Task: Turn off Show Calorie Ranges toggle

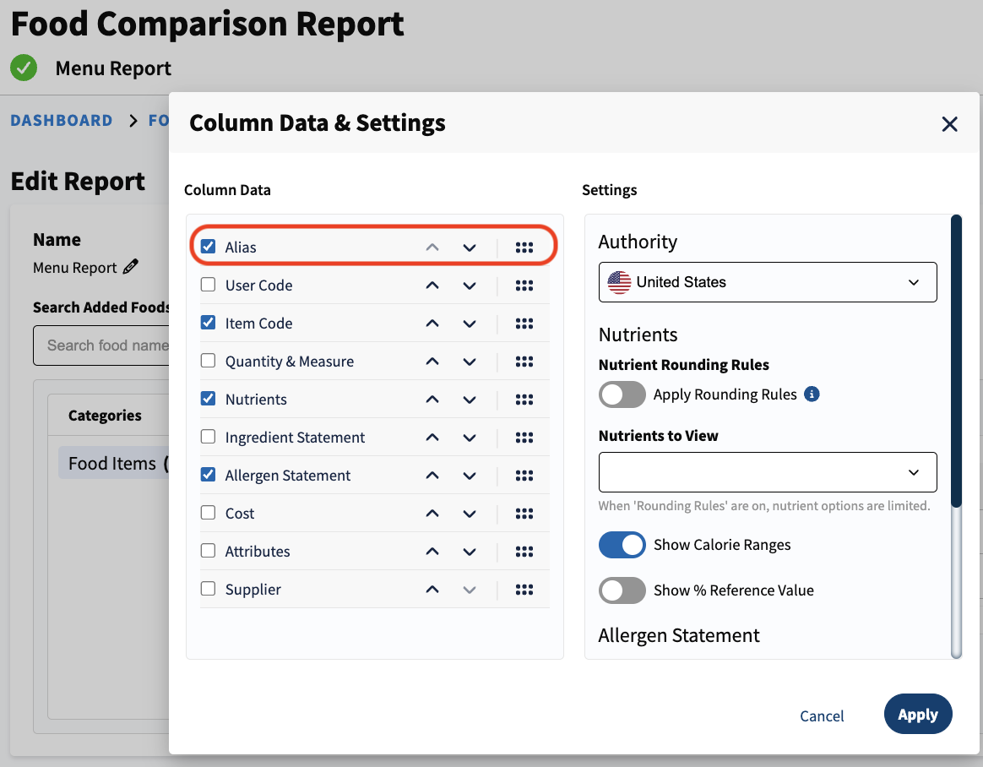Action: tap(622, 545)
